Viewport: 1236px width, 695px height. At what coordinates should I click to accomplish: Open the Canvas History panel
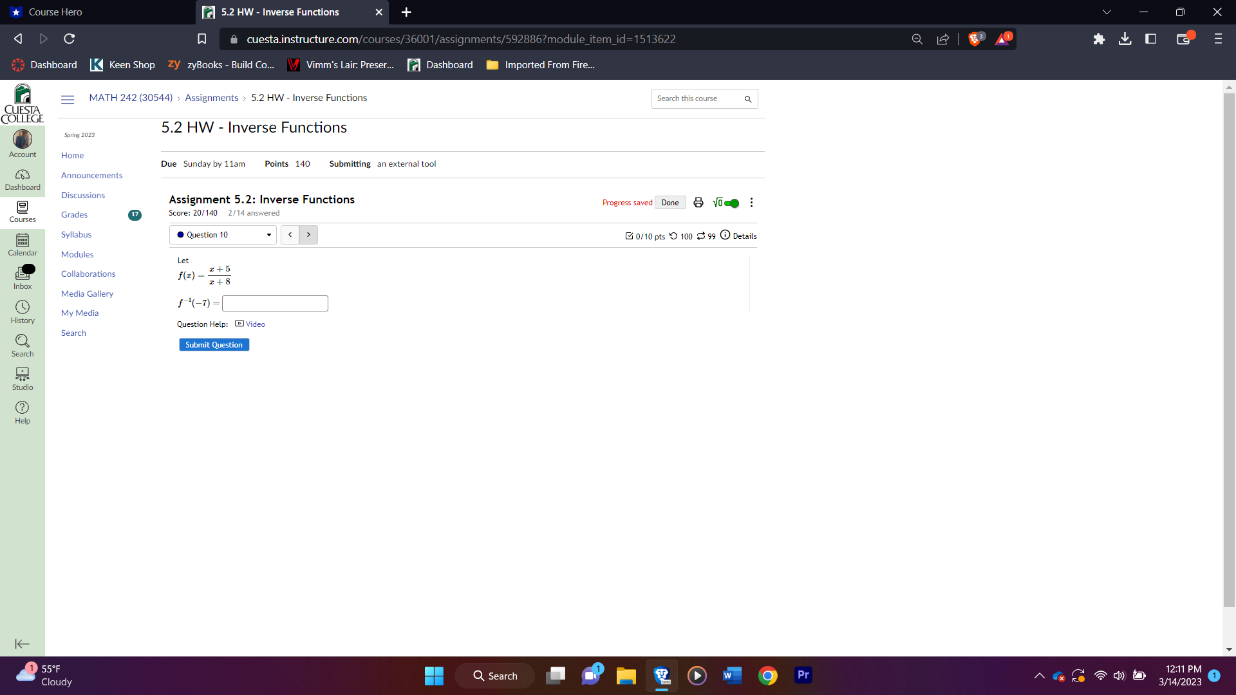pos(23,311)
